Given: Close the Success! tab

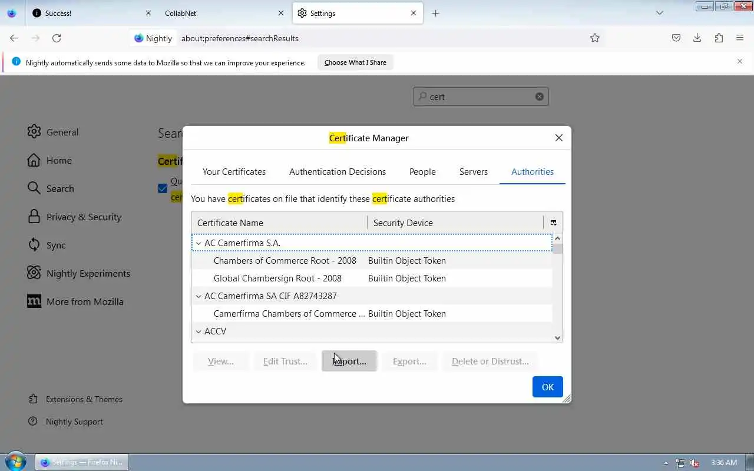Looking at the screenshot, I should pos(148,13).
